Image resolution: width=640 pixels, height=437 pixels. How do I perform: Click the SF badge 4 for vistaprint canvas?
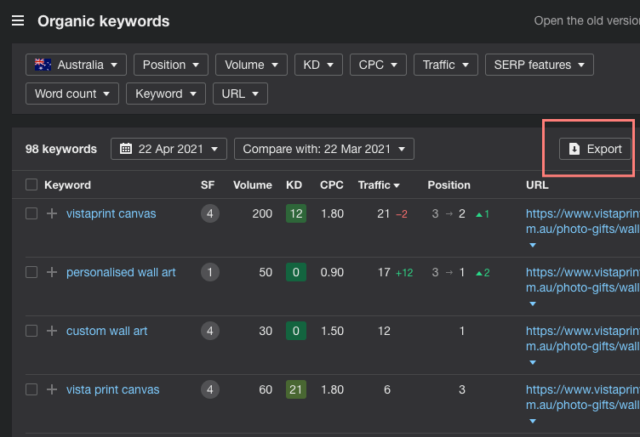(x=210, y=213)
